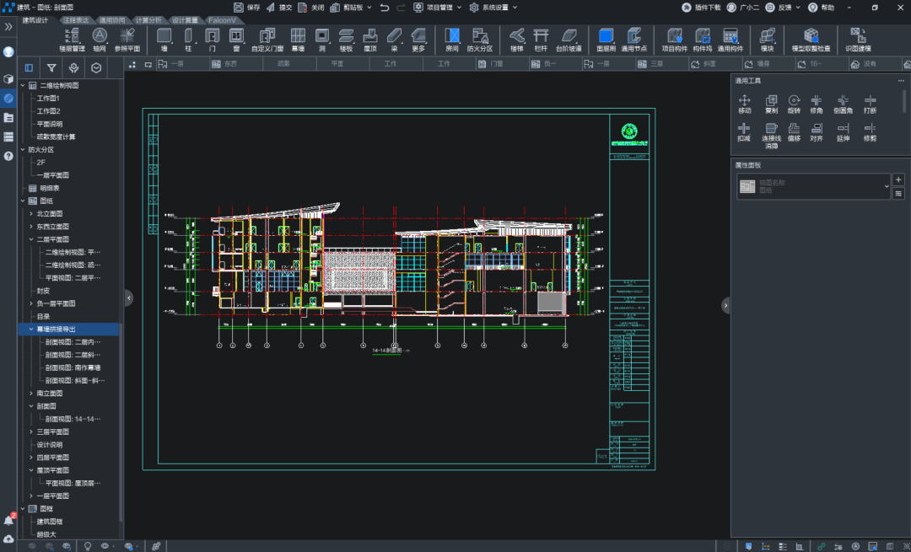Screen dimensions: 911x552
Task: Switch to the 计算分析 ribbon tab
Action: point(148,20)
